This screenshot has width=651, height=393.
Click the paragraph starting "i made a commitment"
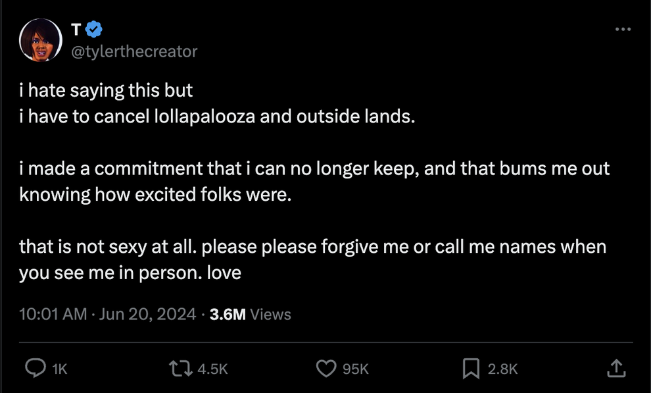pyautogui.click(x=314, y=169)
